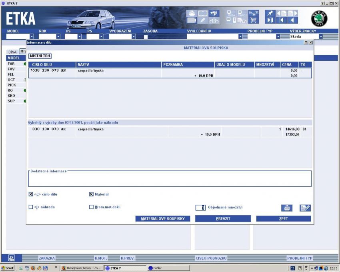Toggle the Material checkbox

pyautogui.click(x=91, y=194)
